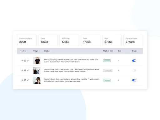Viewport: 160px width, 120px height.
Task: Click the Action column header
Action: 24,51
